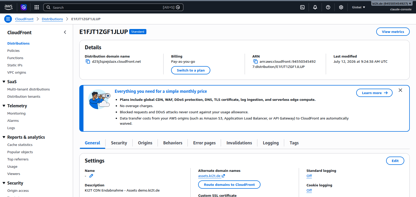Edit the distribution Name with pencil icon
This screenshot has height=197, width=416.
tap(91, 176)
